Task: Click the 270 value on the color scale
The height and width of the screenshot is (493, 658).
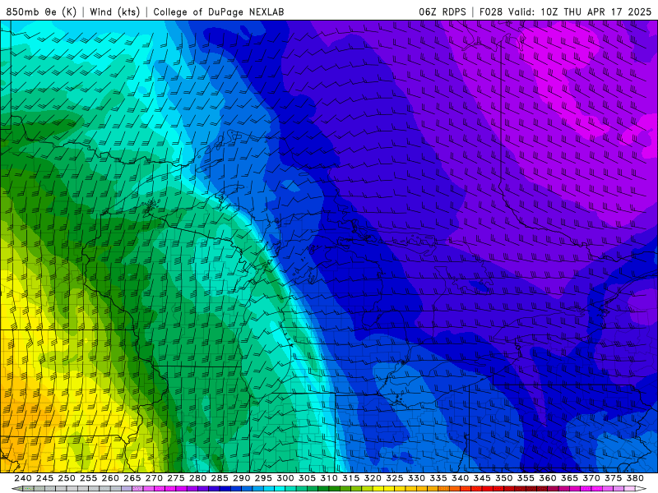Action: tap(154, 478)
